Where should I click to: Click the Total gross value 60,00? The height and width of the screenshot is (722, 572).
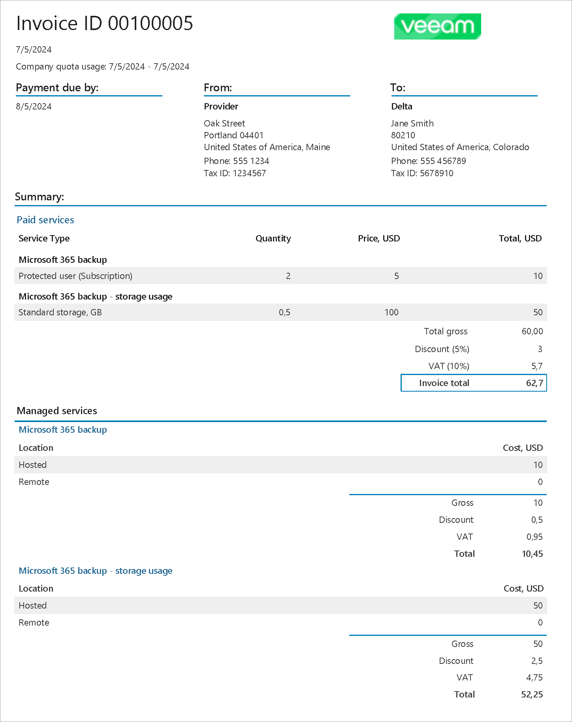click(532, 331)
